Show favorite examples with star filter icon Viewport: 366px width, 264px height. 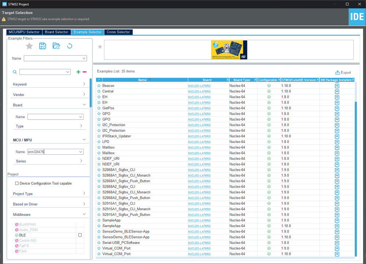point(29,46)
